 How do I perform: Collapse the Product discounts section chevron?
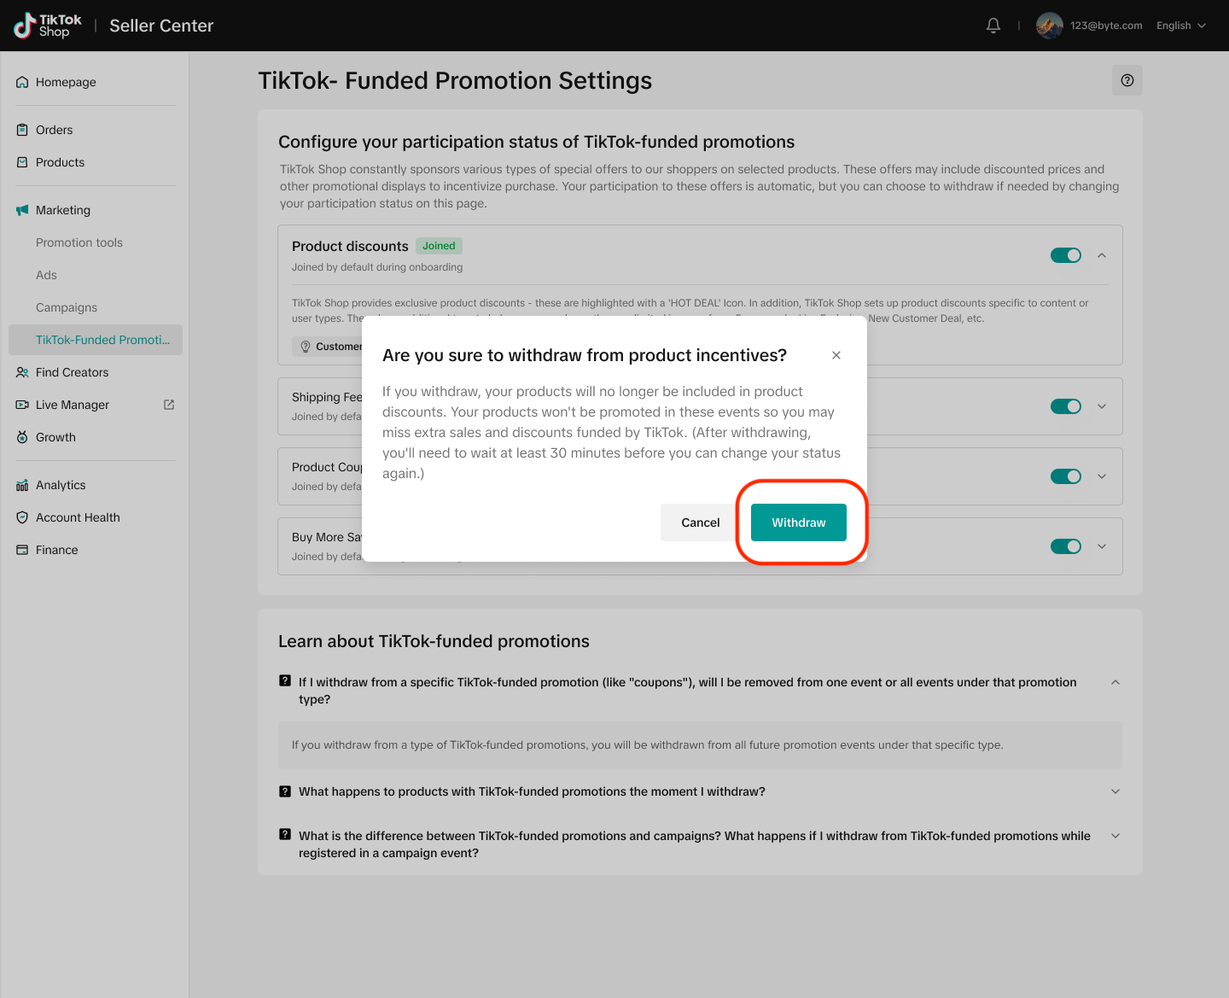(1102, 255)
